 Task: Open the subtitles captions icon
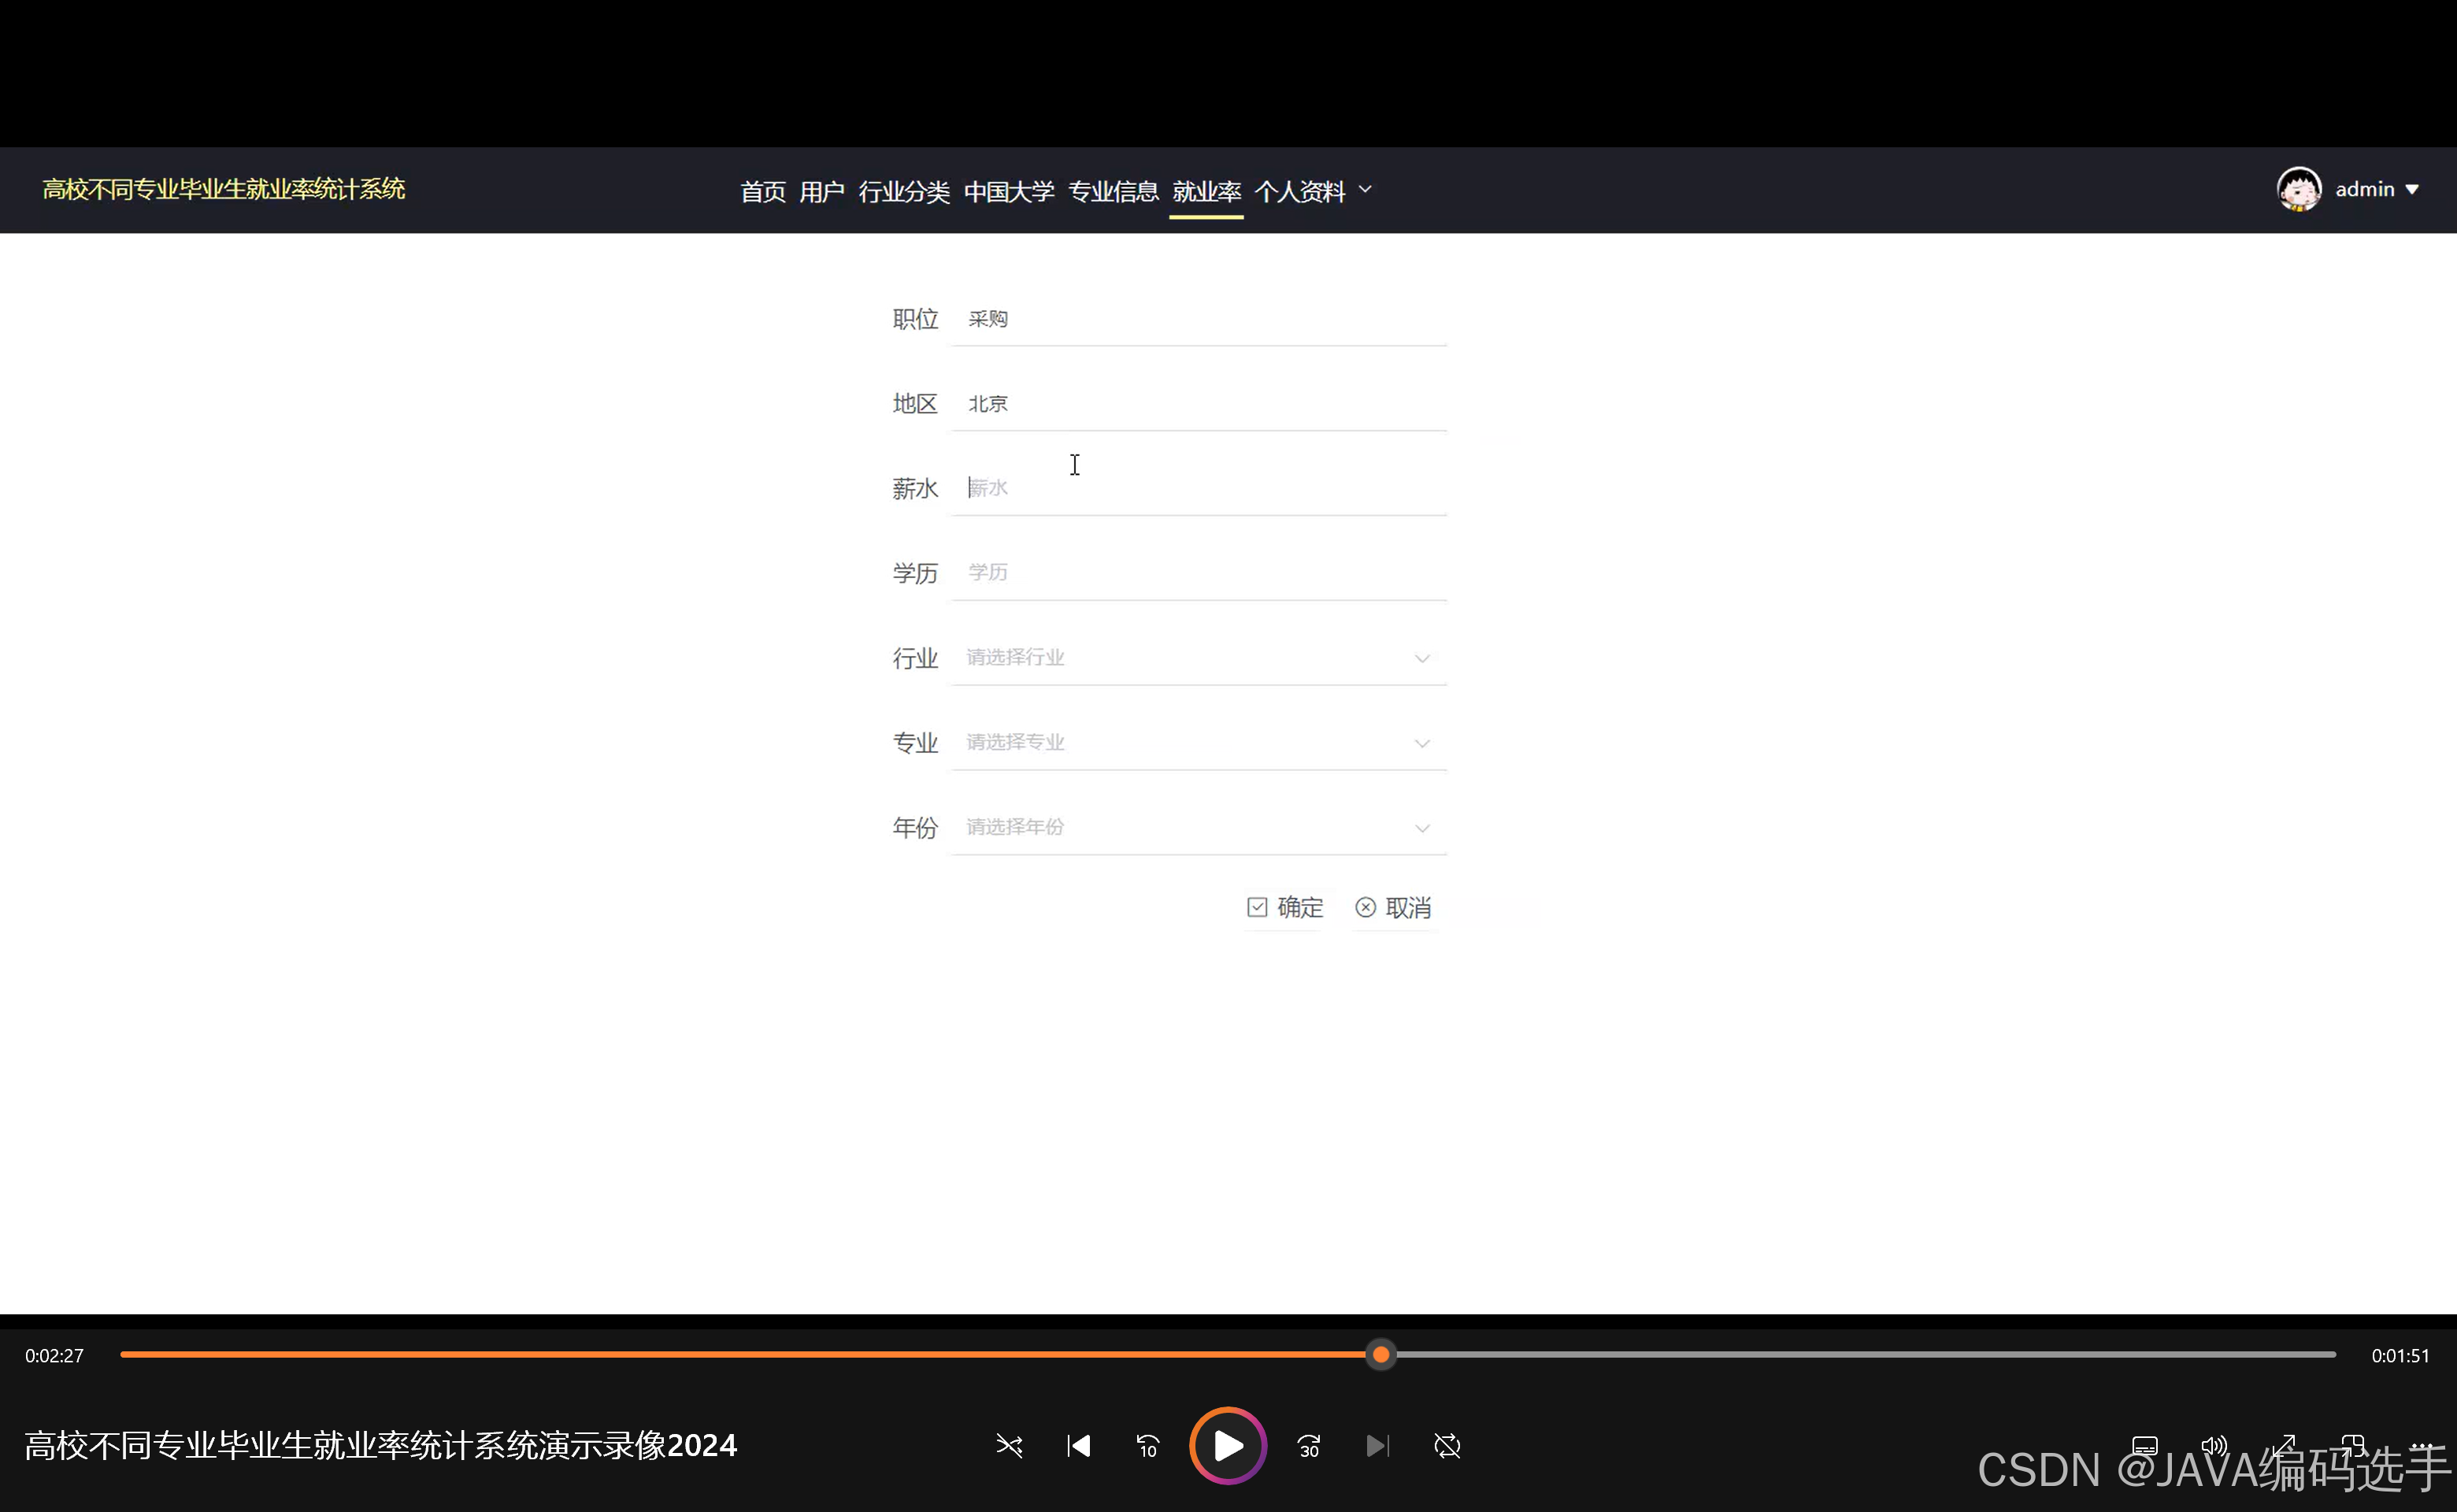click(2144, 1446)
